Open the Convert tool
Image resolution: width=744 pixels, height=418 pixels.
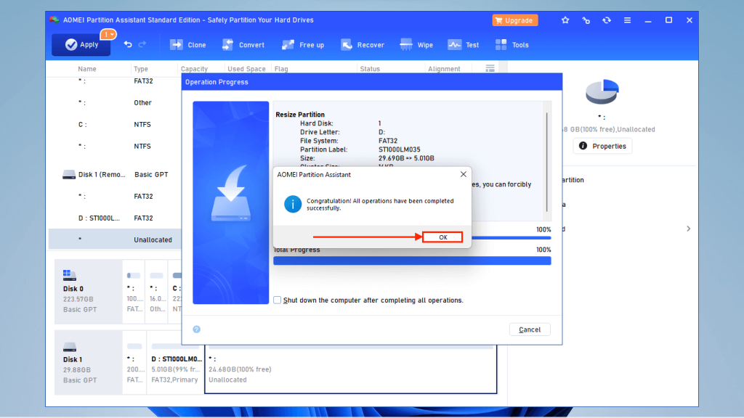[x=243, y=44]
